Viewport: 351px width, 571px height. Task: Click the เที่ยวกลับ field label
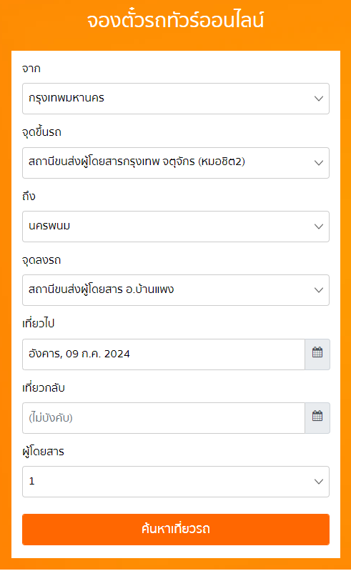pyautogui.click(x=44, y=387)
